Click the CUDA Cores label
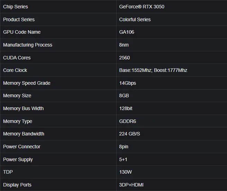The height and width of the screenshot is (191, 227). point(17,58)
